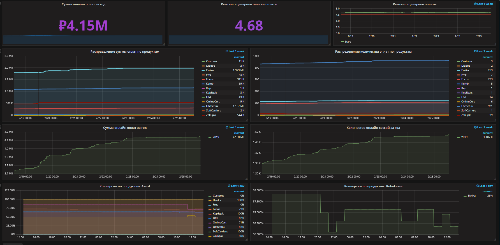Click current header in yearly sum graph legend
This screenshot has width=500, height=245.
(x=239, y=133)
